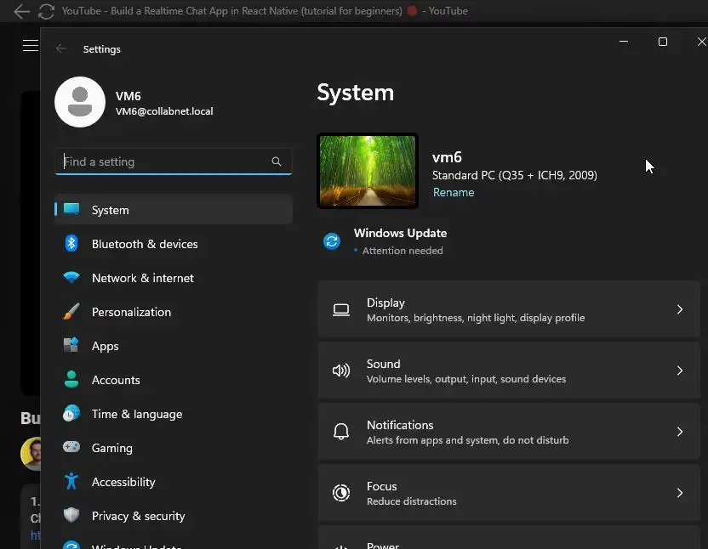Click the Focus icon
The height and width of the screenshot is (549, 708).
[341, 493]
